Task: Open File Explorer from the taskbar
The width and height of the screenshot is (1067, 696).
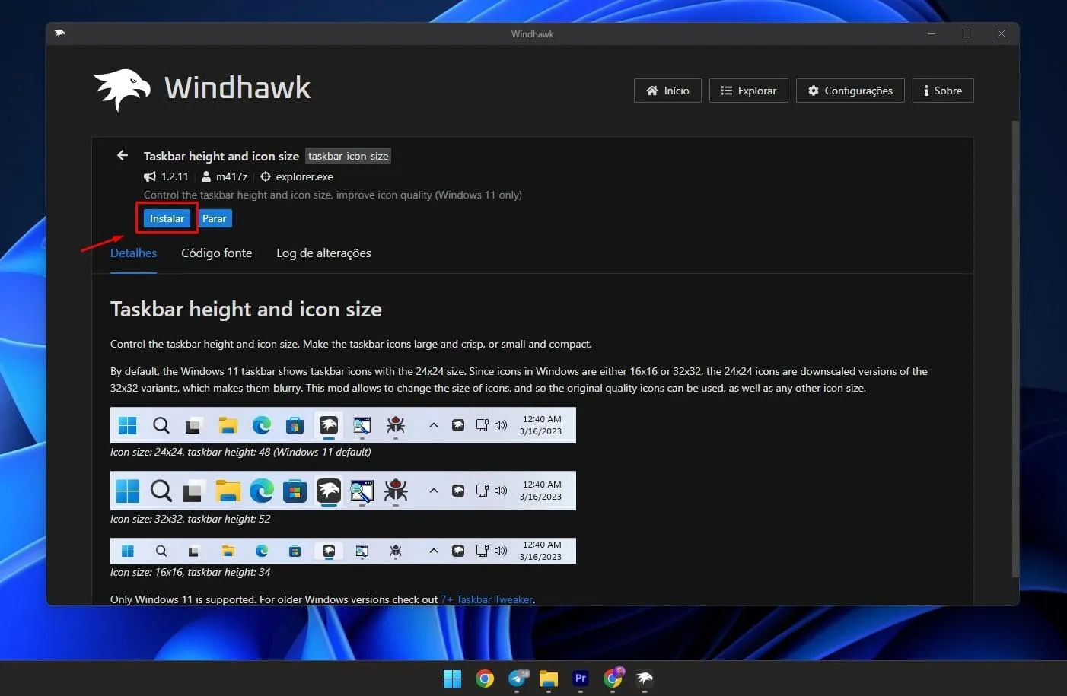Action: (x=549, y=679)
